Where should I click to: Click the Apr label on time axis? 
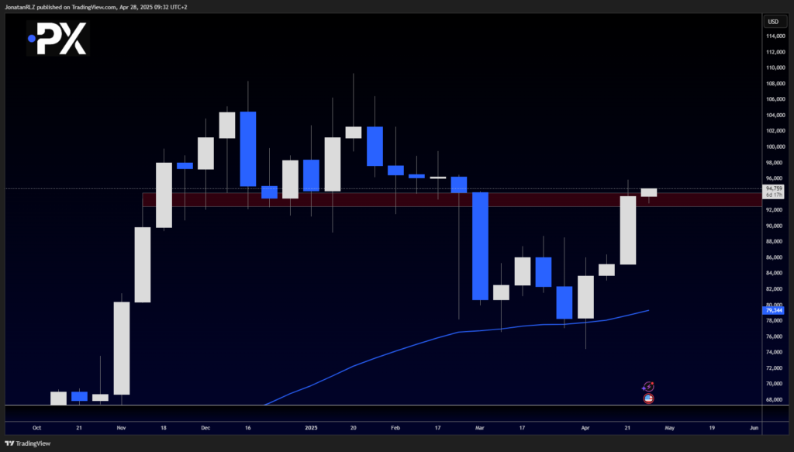tap(585, 428)
